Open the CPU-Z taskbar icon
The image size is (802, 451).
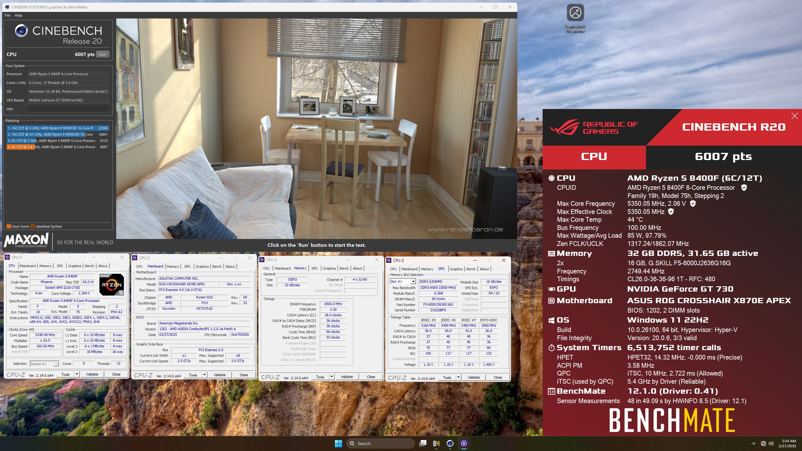464,443
